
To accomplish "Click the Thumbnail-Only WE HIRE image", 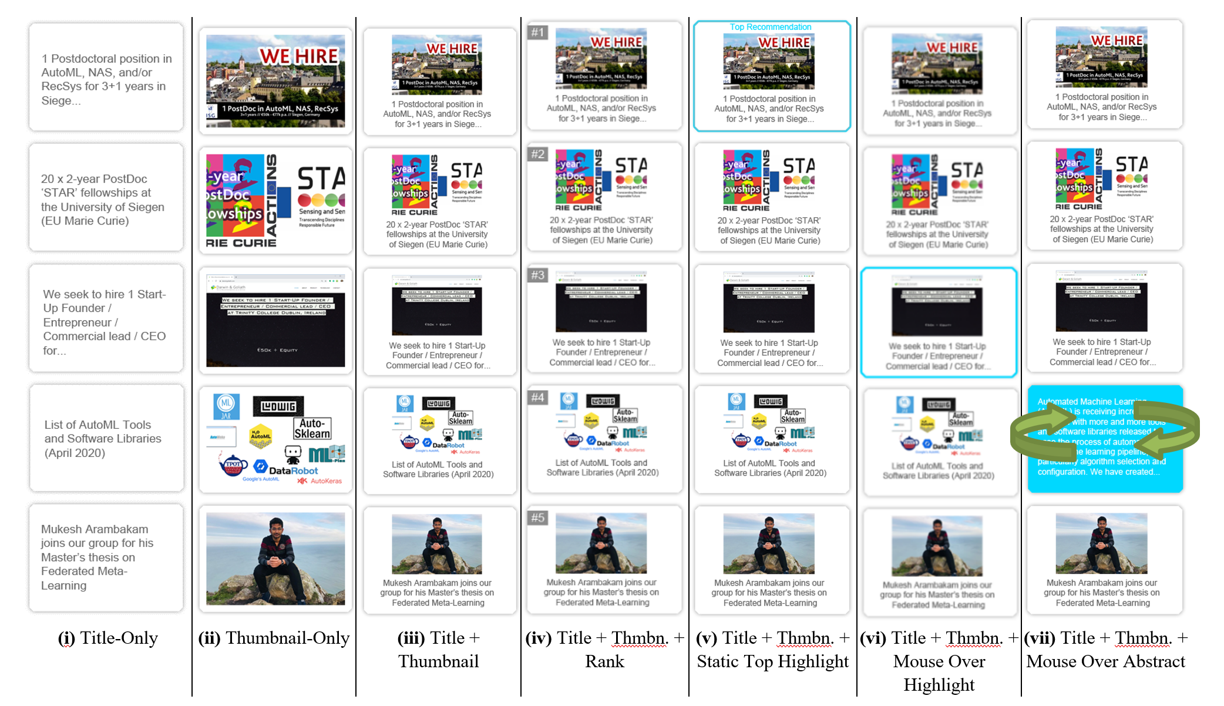I will (275, 81).
